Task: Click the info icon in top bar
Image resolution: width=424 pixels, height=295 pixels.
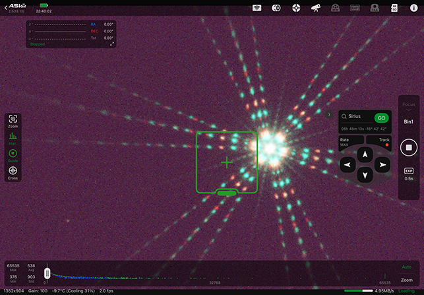Action: point(413,8)
